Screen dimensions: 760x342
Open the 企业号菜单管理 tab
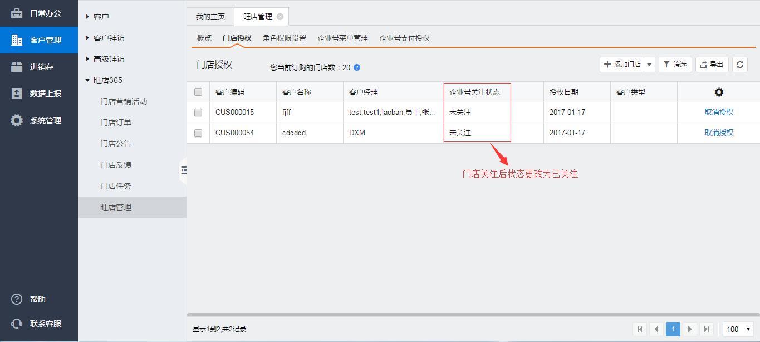[x=342, y=38]
